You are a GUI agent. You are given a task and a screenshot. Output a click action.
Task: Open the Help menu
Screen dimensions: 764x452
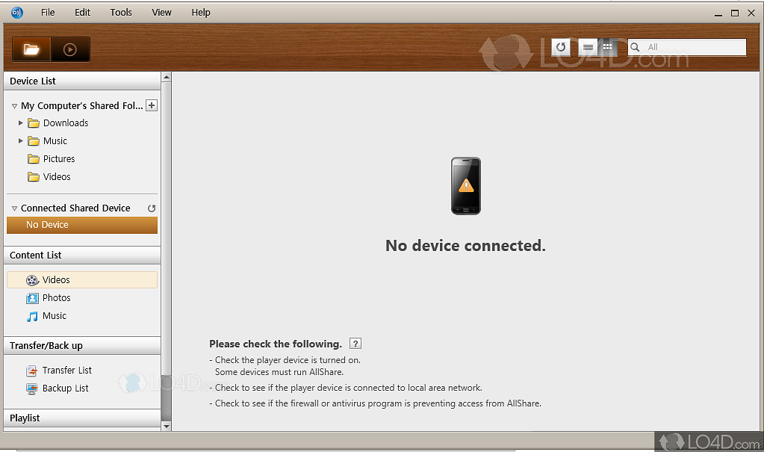[x=201, y=12]
